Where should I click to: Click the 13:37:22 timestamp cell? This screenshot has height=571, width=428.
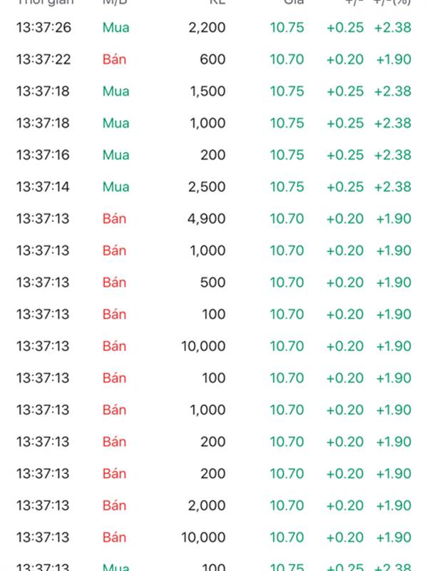[44, 59]
